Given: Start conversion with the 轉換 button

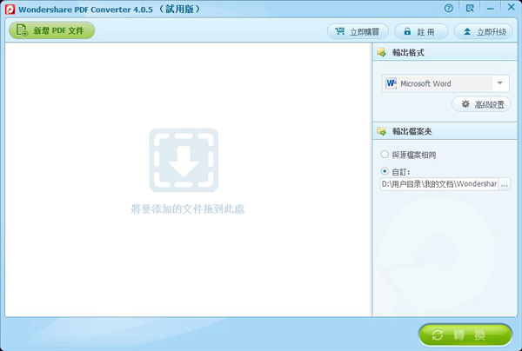Looking at the screenshot, I should click(x=465, y=334).
